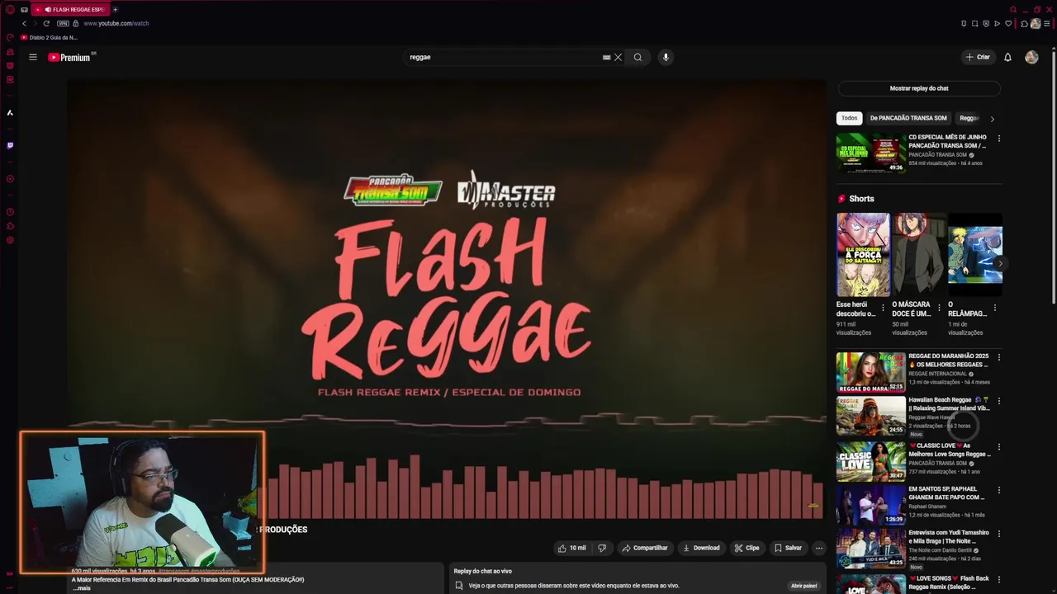Open options for 'O RELÂMPAGO' short
Image resolution: width=1057 pixels, height=594 pixels.
coord(994,308)
